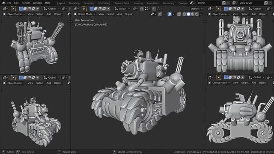Select the Box Select tool in center viewport

84,9
